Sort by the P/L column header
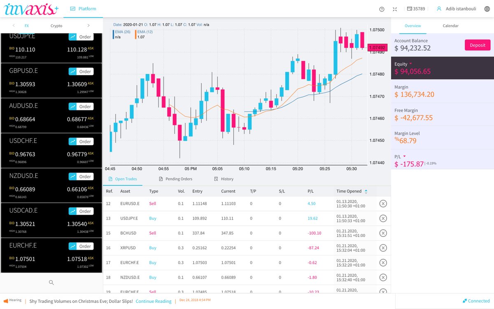 tap(311, 191)
